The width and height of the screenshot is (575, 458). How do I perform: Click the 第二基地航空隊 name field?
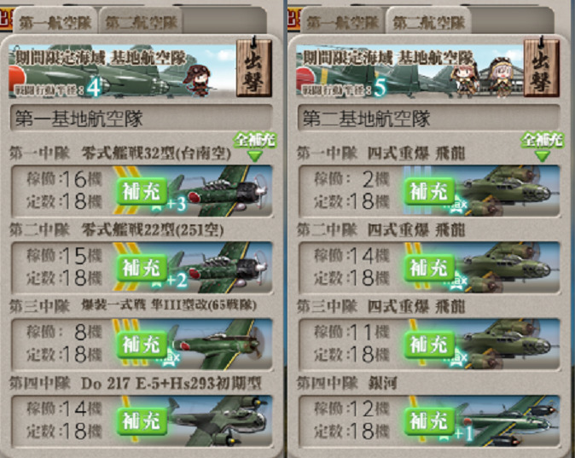[x=428, y=118]
